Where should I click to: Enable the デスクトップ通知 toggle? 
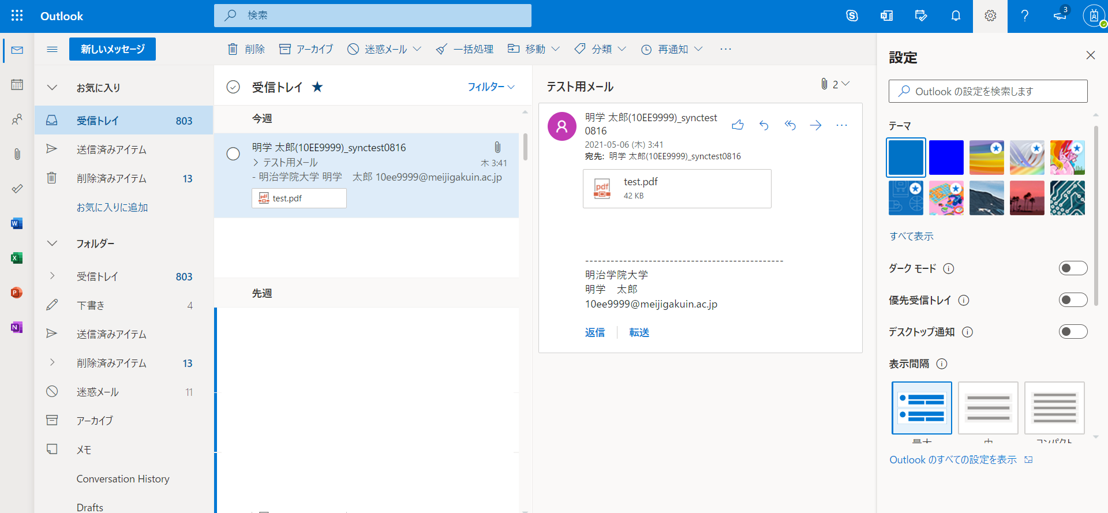point(1073,332)
